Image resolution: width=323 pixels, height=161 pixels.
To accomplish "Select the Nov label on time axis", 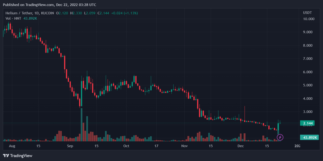I will pyautogui.click(x=184, y=146).
